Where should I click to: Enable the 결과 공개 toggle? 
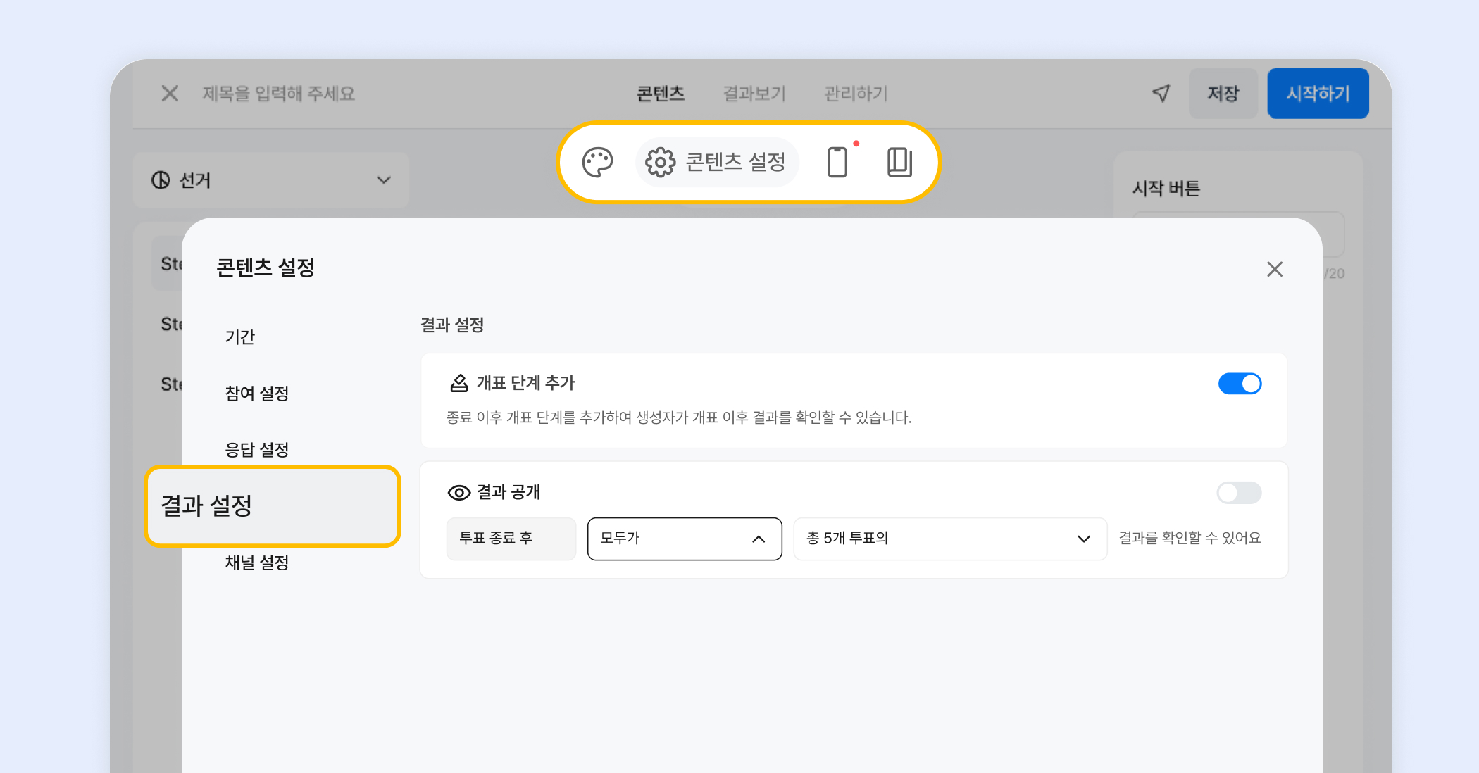1240,493
